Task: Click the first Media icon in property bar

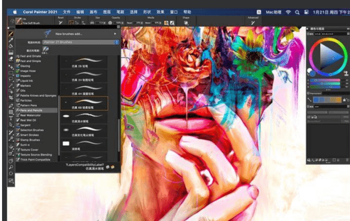Action: coord(167,23)
